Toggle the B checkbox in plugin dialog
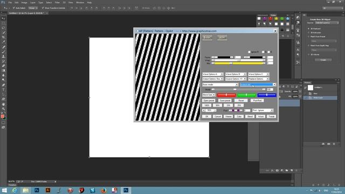The height and width of the screenshot is (194, 345). [268, 52]
